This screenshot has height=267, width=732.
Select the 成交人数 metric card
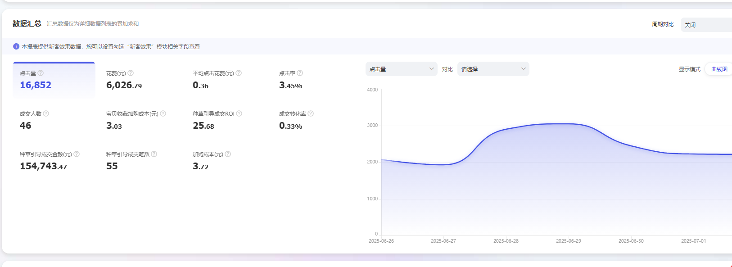54,120
